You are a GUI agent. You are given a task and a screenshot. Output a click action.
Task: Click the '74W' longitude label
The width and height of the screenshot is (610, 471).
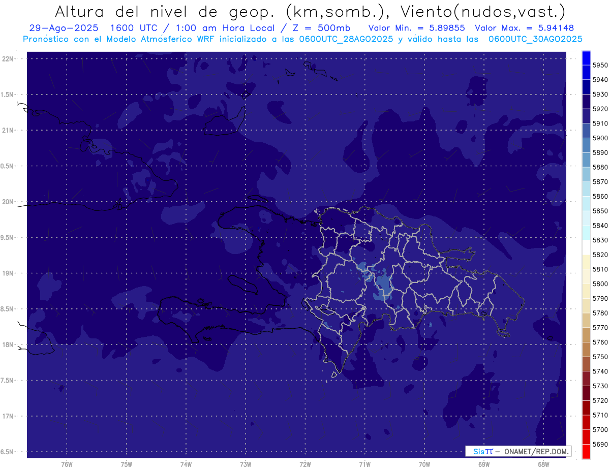click(x=186, y=464)
